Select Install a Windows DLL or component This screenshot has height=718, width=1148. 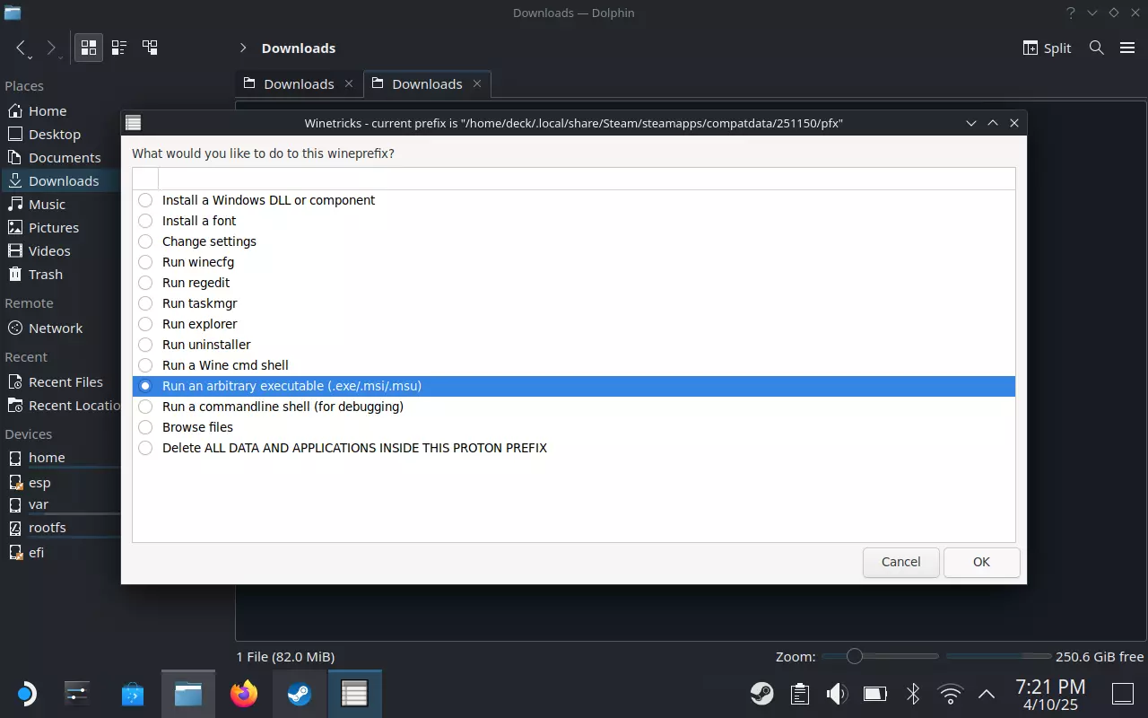click(x=574, y=200)
